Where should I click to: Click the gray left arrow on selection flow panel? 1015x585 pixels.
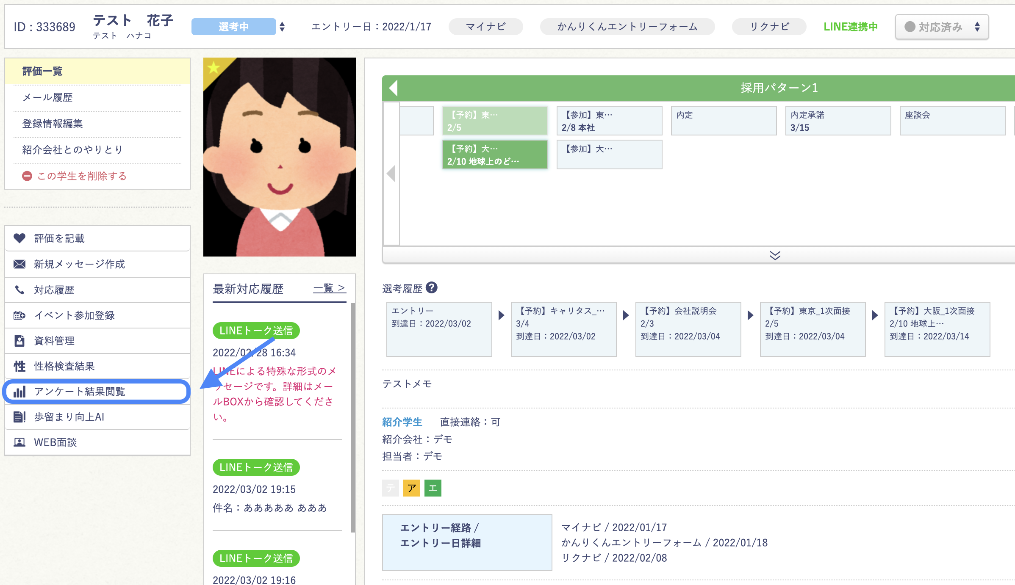pos(391,174)
